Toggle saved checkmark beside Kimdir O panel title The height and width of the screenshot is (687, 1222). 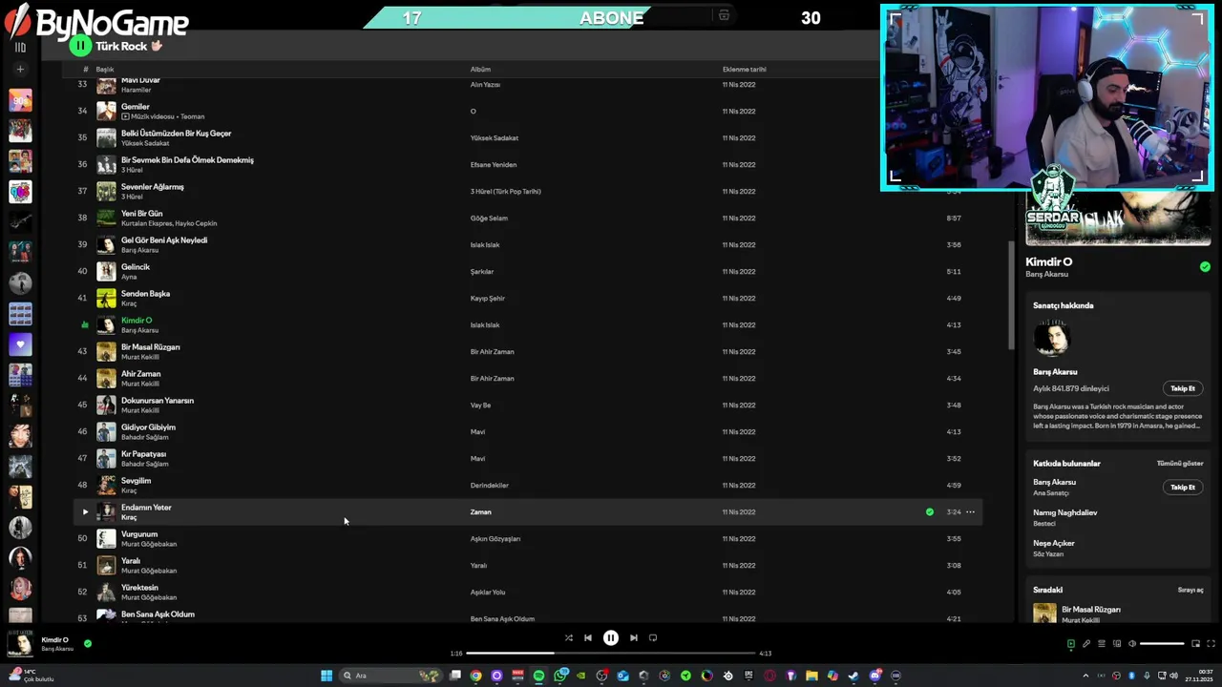(x=1205, y=267)
